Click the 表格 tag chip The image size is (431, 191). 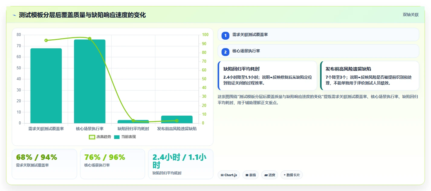coord(251,175)
